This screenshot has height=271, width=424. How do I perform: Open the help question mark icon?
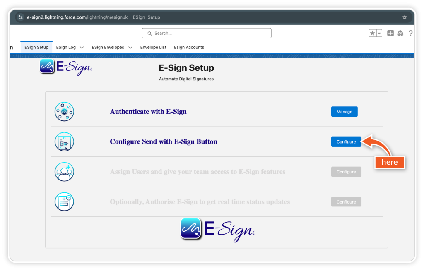pos(410,33)
